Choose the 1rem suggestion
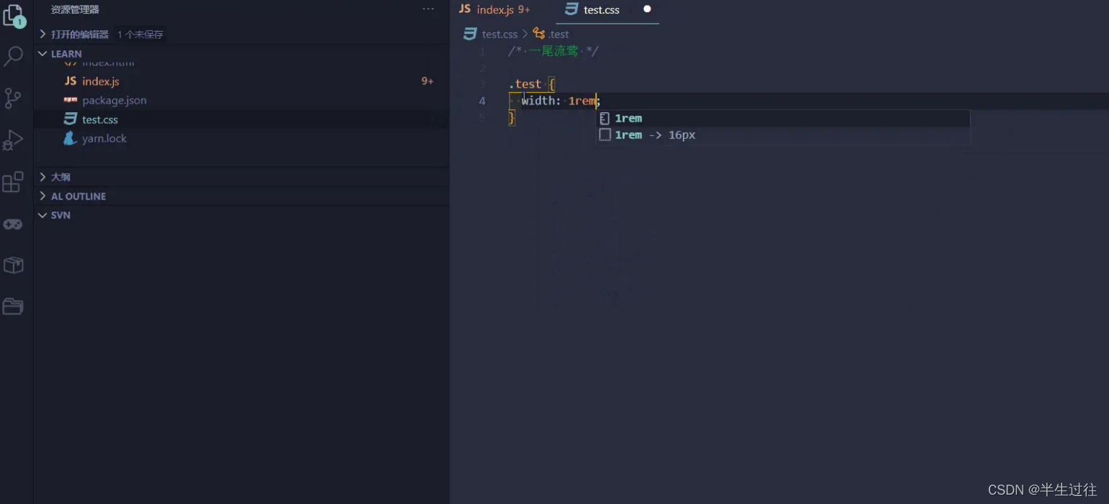The width and height of the screenshot is (1109, 504). click(783, 118)
